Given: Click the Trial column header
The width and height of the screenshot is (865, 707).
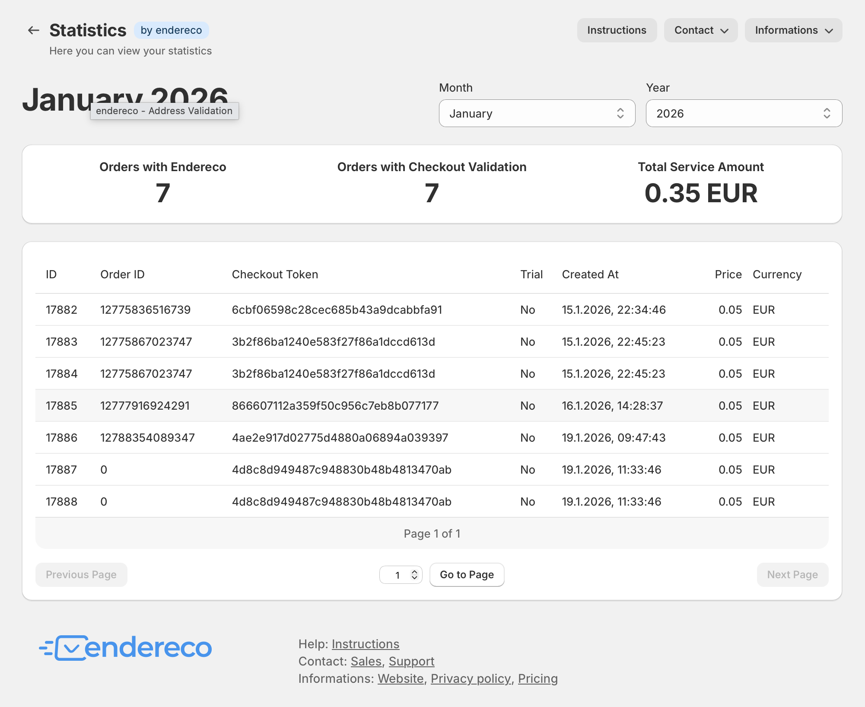Looking at the screenshot, I should pyautogui.click(x=531, y=274).
